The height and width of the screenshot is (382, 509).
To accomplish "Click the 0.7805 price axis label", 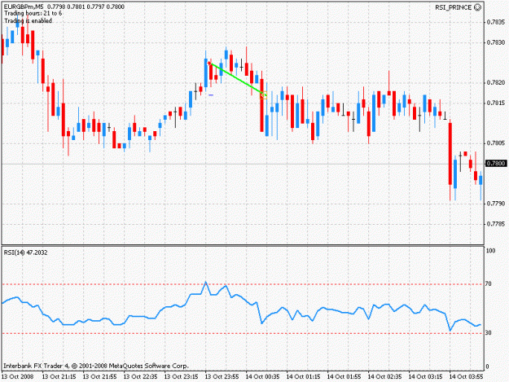I will pyautogui.click(x=496, y=143).
